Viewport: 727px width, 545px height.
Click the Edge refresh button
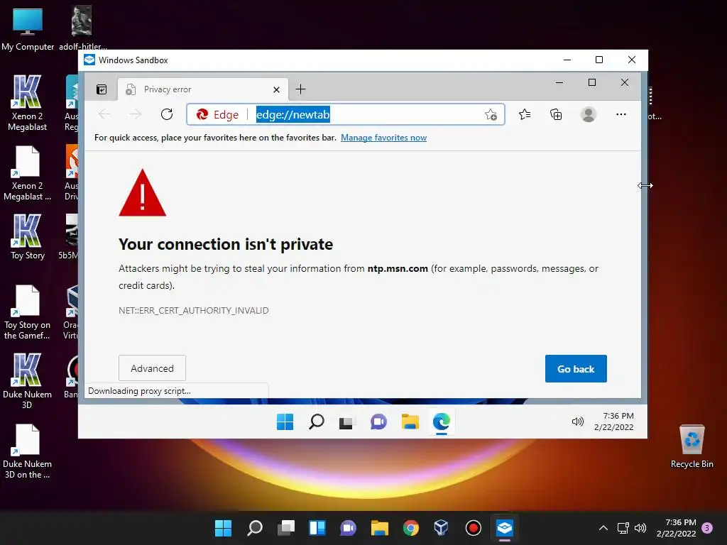pyautogui.click(x=167, y=114)
